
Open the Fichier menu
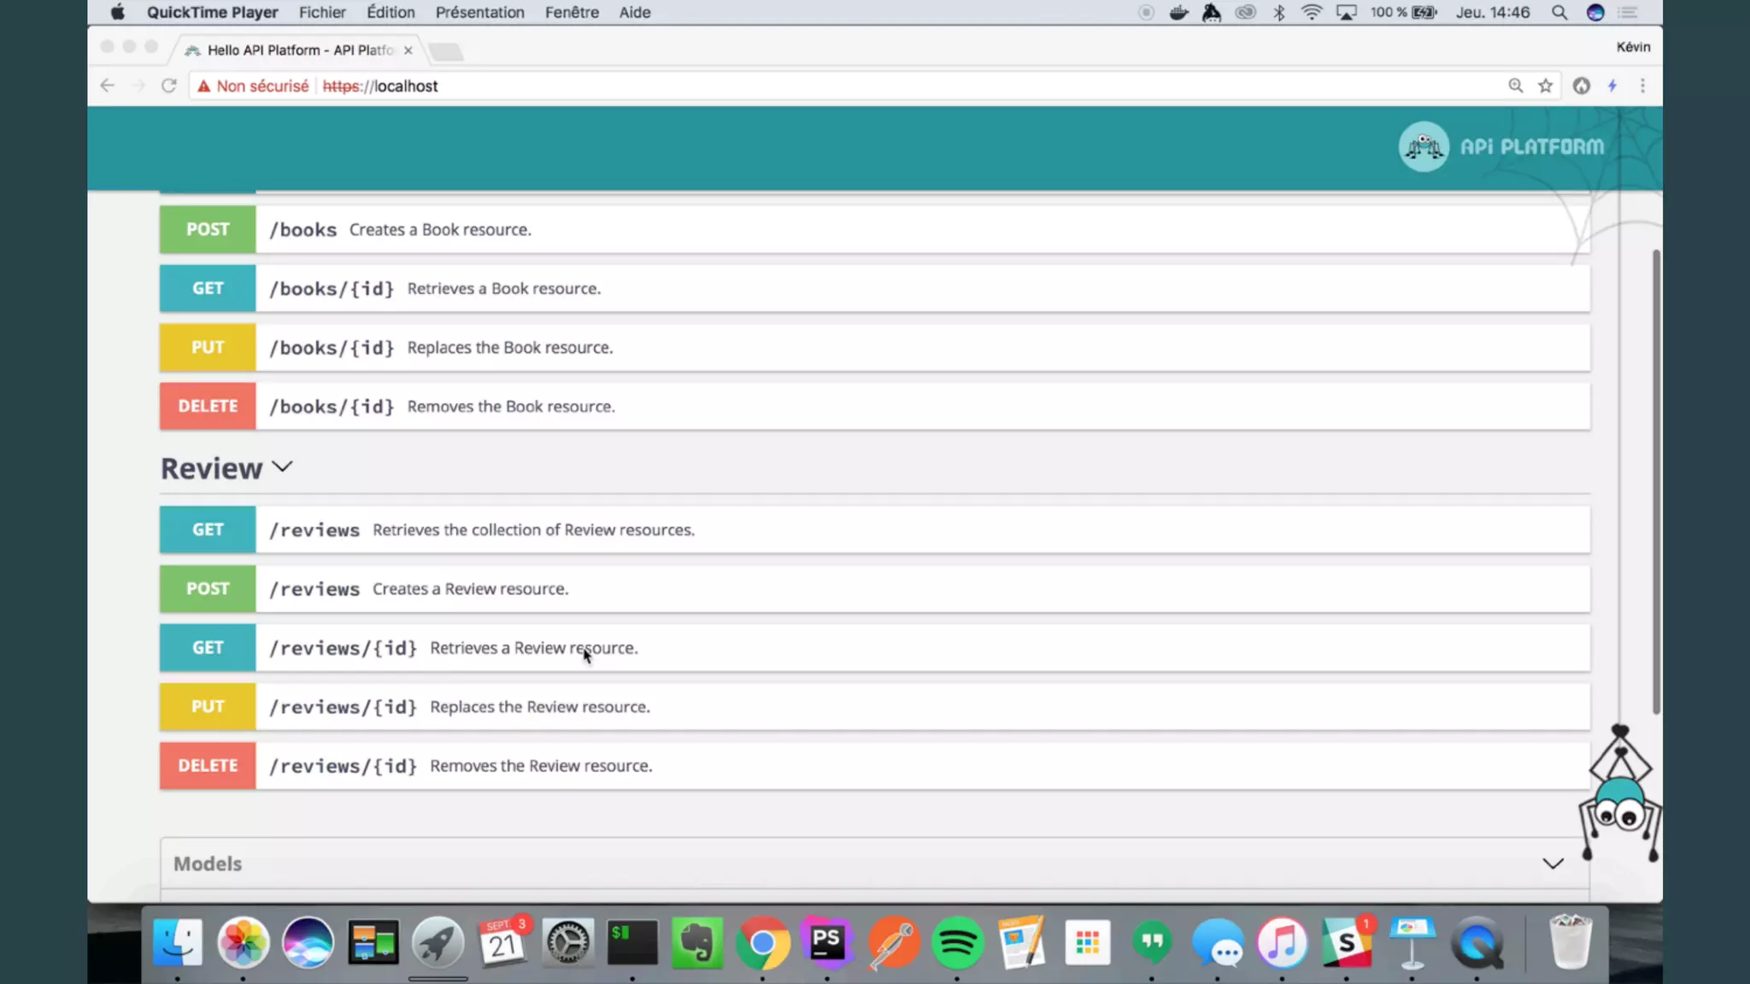(322, 12)
